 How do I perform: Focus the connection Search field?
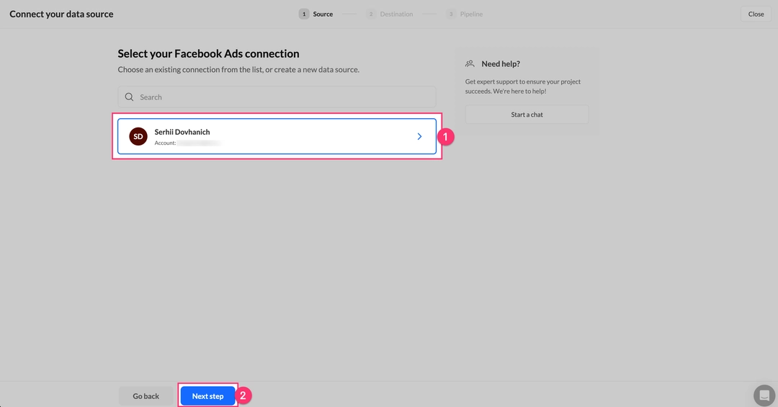[x=281, y=97]
